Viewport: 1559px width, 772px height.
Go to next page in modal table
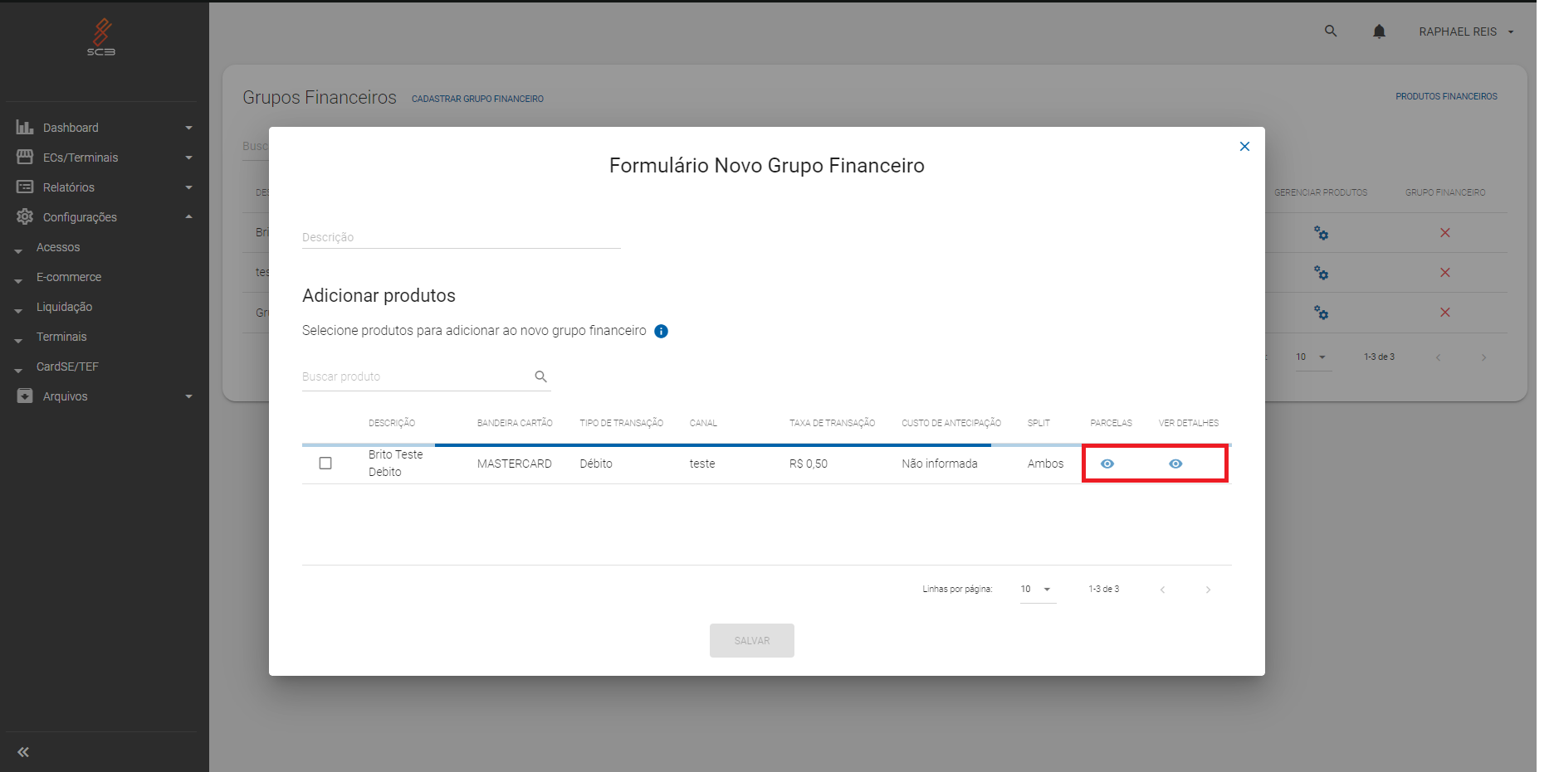pos(1208,590)
